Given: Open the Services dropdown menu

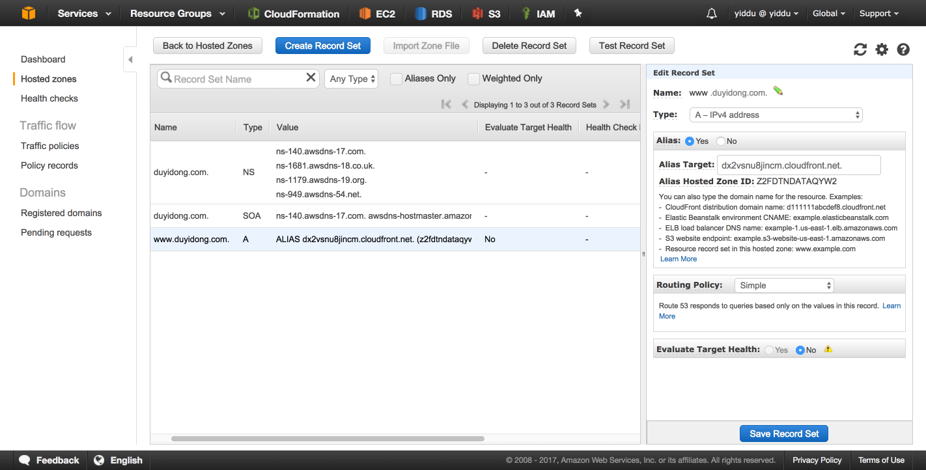Looking at the screenshot, I should (x=84, y=14).
